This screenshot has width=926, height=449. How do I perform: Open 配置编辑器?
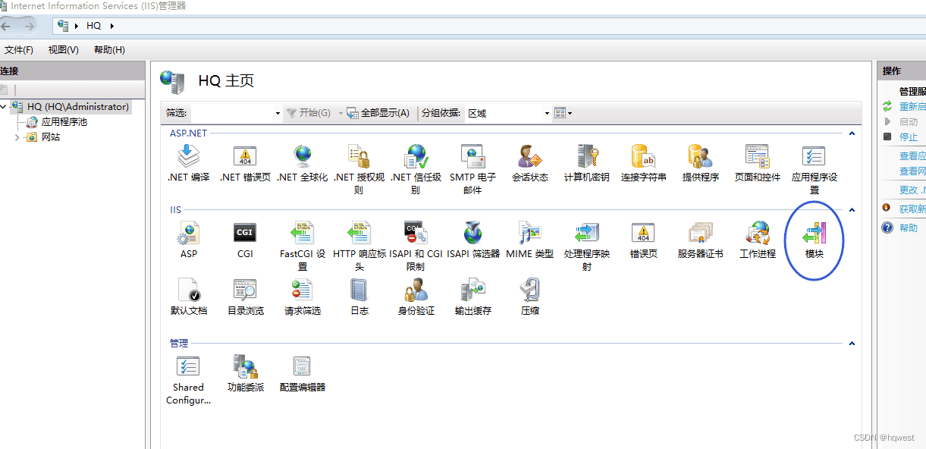(x=303, y=373)
